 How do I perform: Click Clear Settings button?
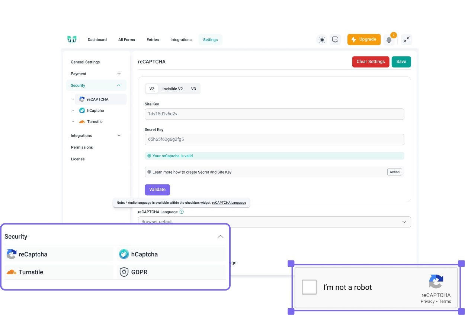coord(371,62)
